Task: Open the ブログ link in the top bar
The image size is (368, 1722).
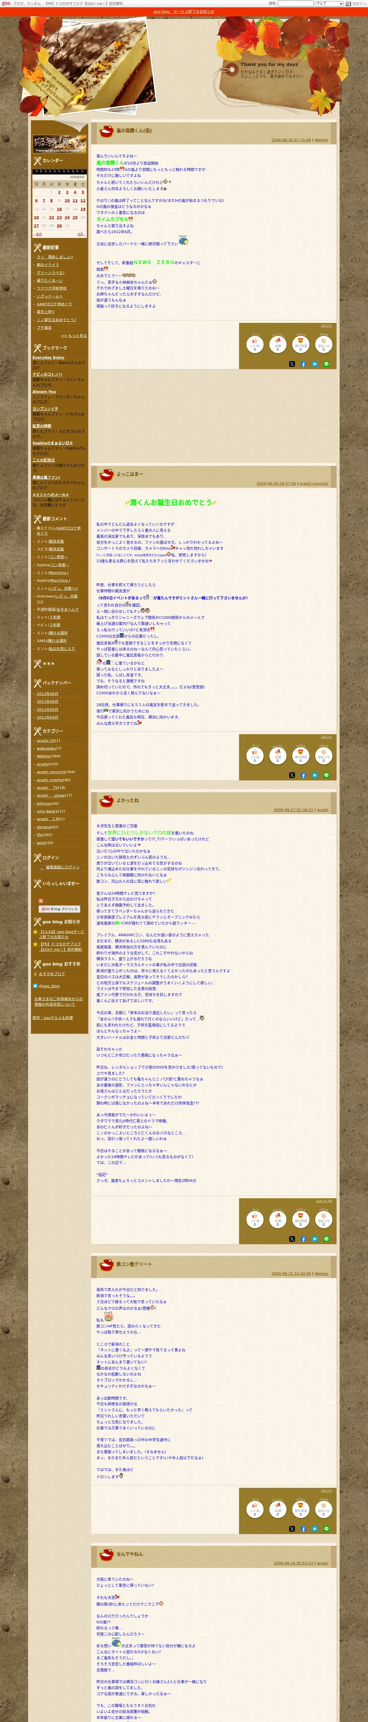Action: pos(18,3)
